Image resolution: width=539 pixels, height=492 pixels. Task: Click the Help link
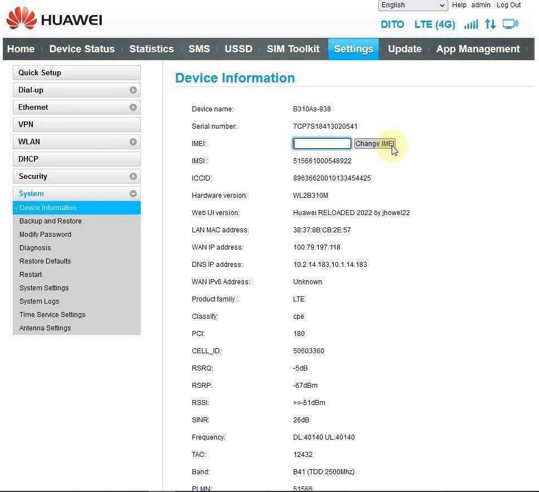click(x=459, y=5)
